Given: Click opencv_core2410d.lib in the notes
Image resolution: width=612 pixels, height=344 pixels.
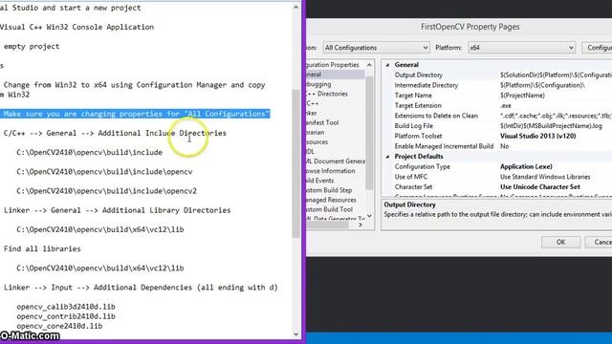Looking at the screenshot, I should pos(59,326).
